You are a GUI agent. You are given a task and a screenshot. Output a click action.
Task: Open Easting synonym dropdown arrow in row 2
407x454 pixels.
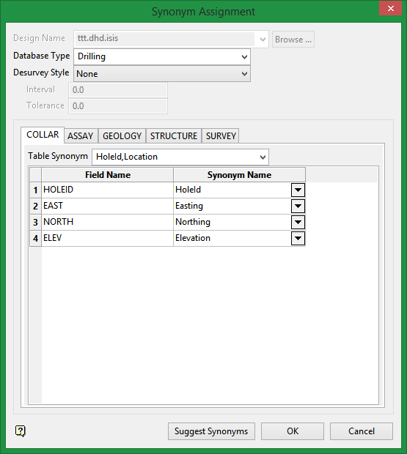(298, 206)
